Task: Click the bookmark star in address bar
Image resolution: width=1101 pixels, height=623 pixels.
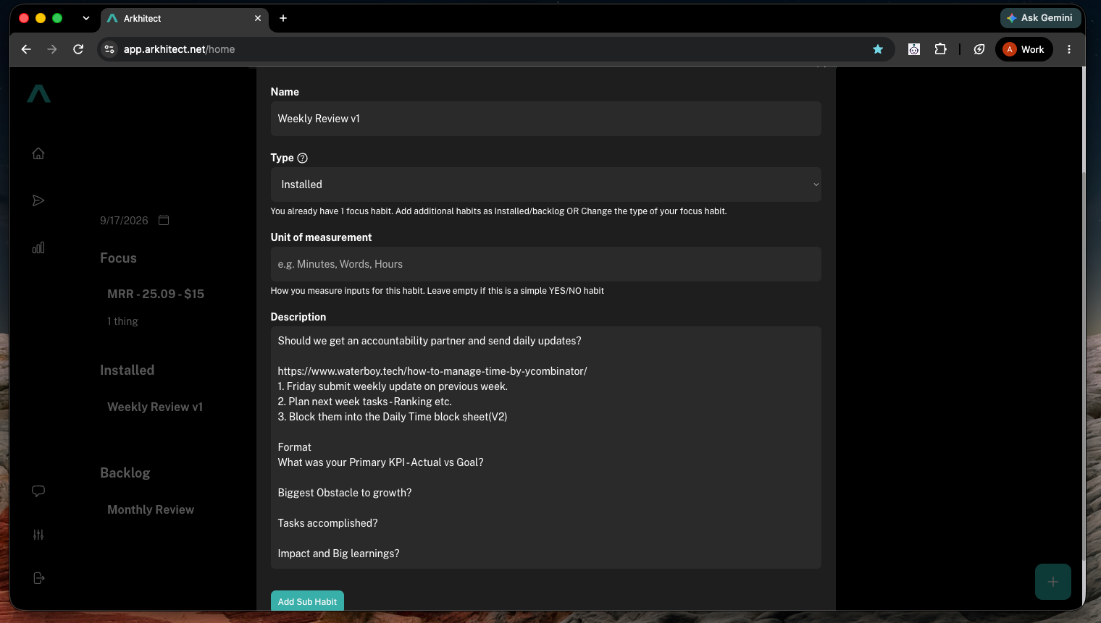Action: [878, 49]
